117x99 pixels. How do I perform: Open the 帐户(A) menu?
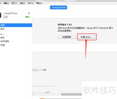tap(31, 3)
